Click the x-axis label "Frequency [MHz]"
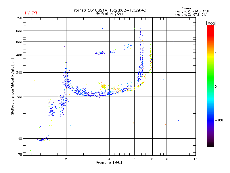 pyautogui.click(x=109, y=163)
